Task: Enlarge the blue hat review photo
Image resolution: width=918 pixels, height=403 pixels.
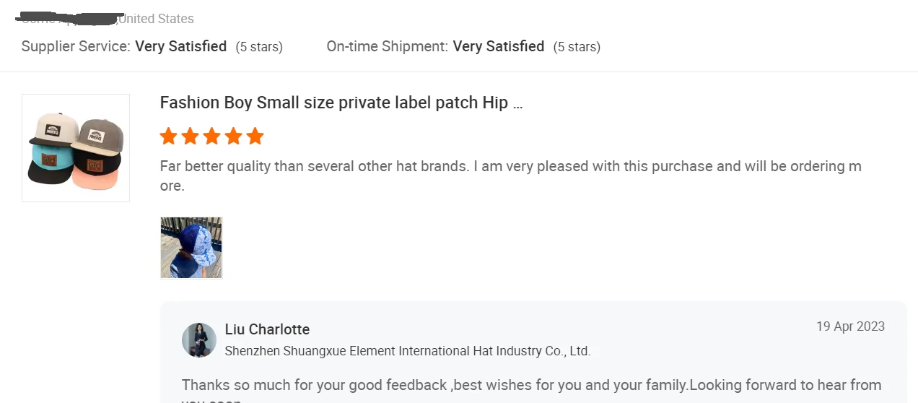Action: (191, 248)
